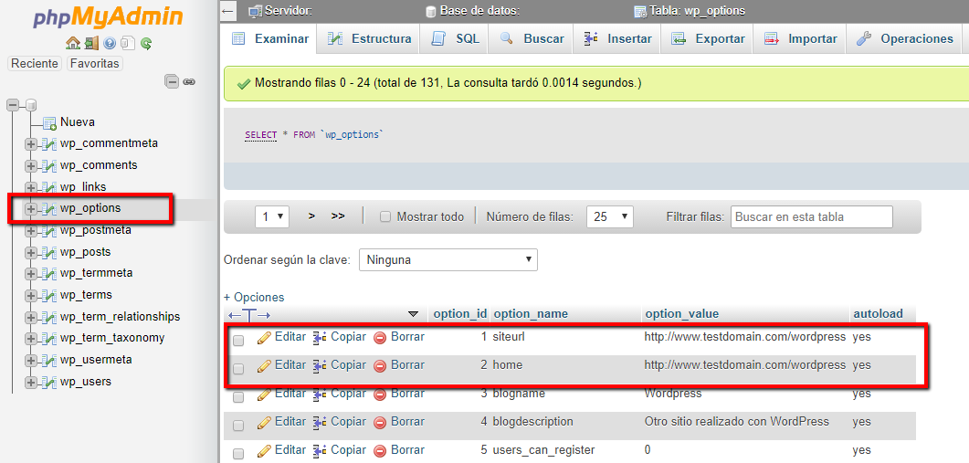Select checkbox for users_can_register row
Image resolution: width=969 pixels, height=463 pixels.
[x=238, y=453]
